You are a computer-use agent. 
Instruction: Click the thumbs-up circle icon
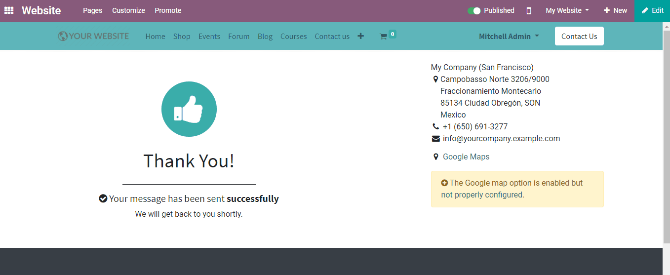click(189, 109)
